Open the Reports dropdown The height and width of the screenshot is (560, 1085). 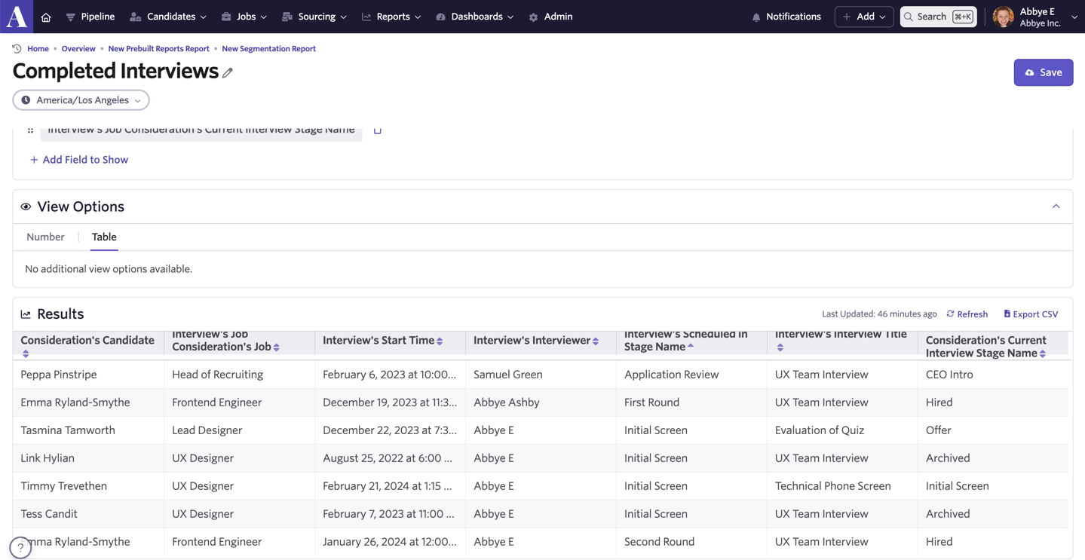pos(391,17)
